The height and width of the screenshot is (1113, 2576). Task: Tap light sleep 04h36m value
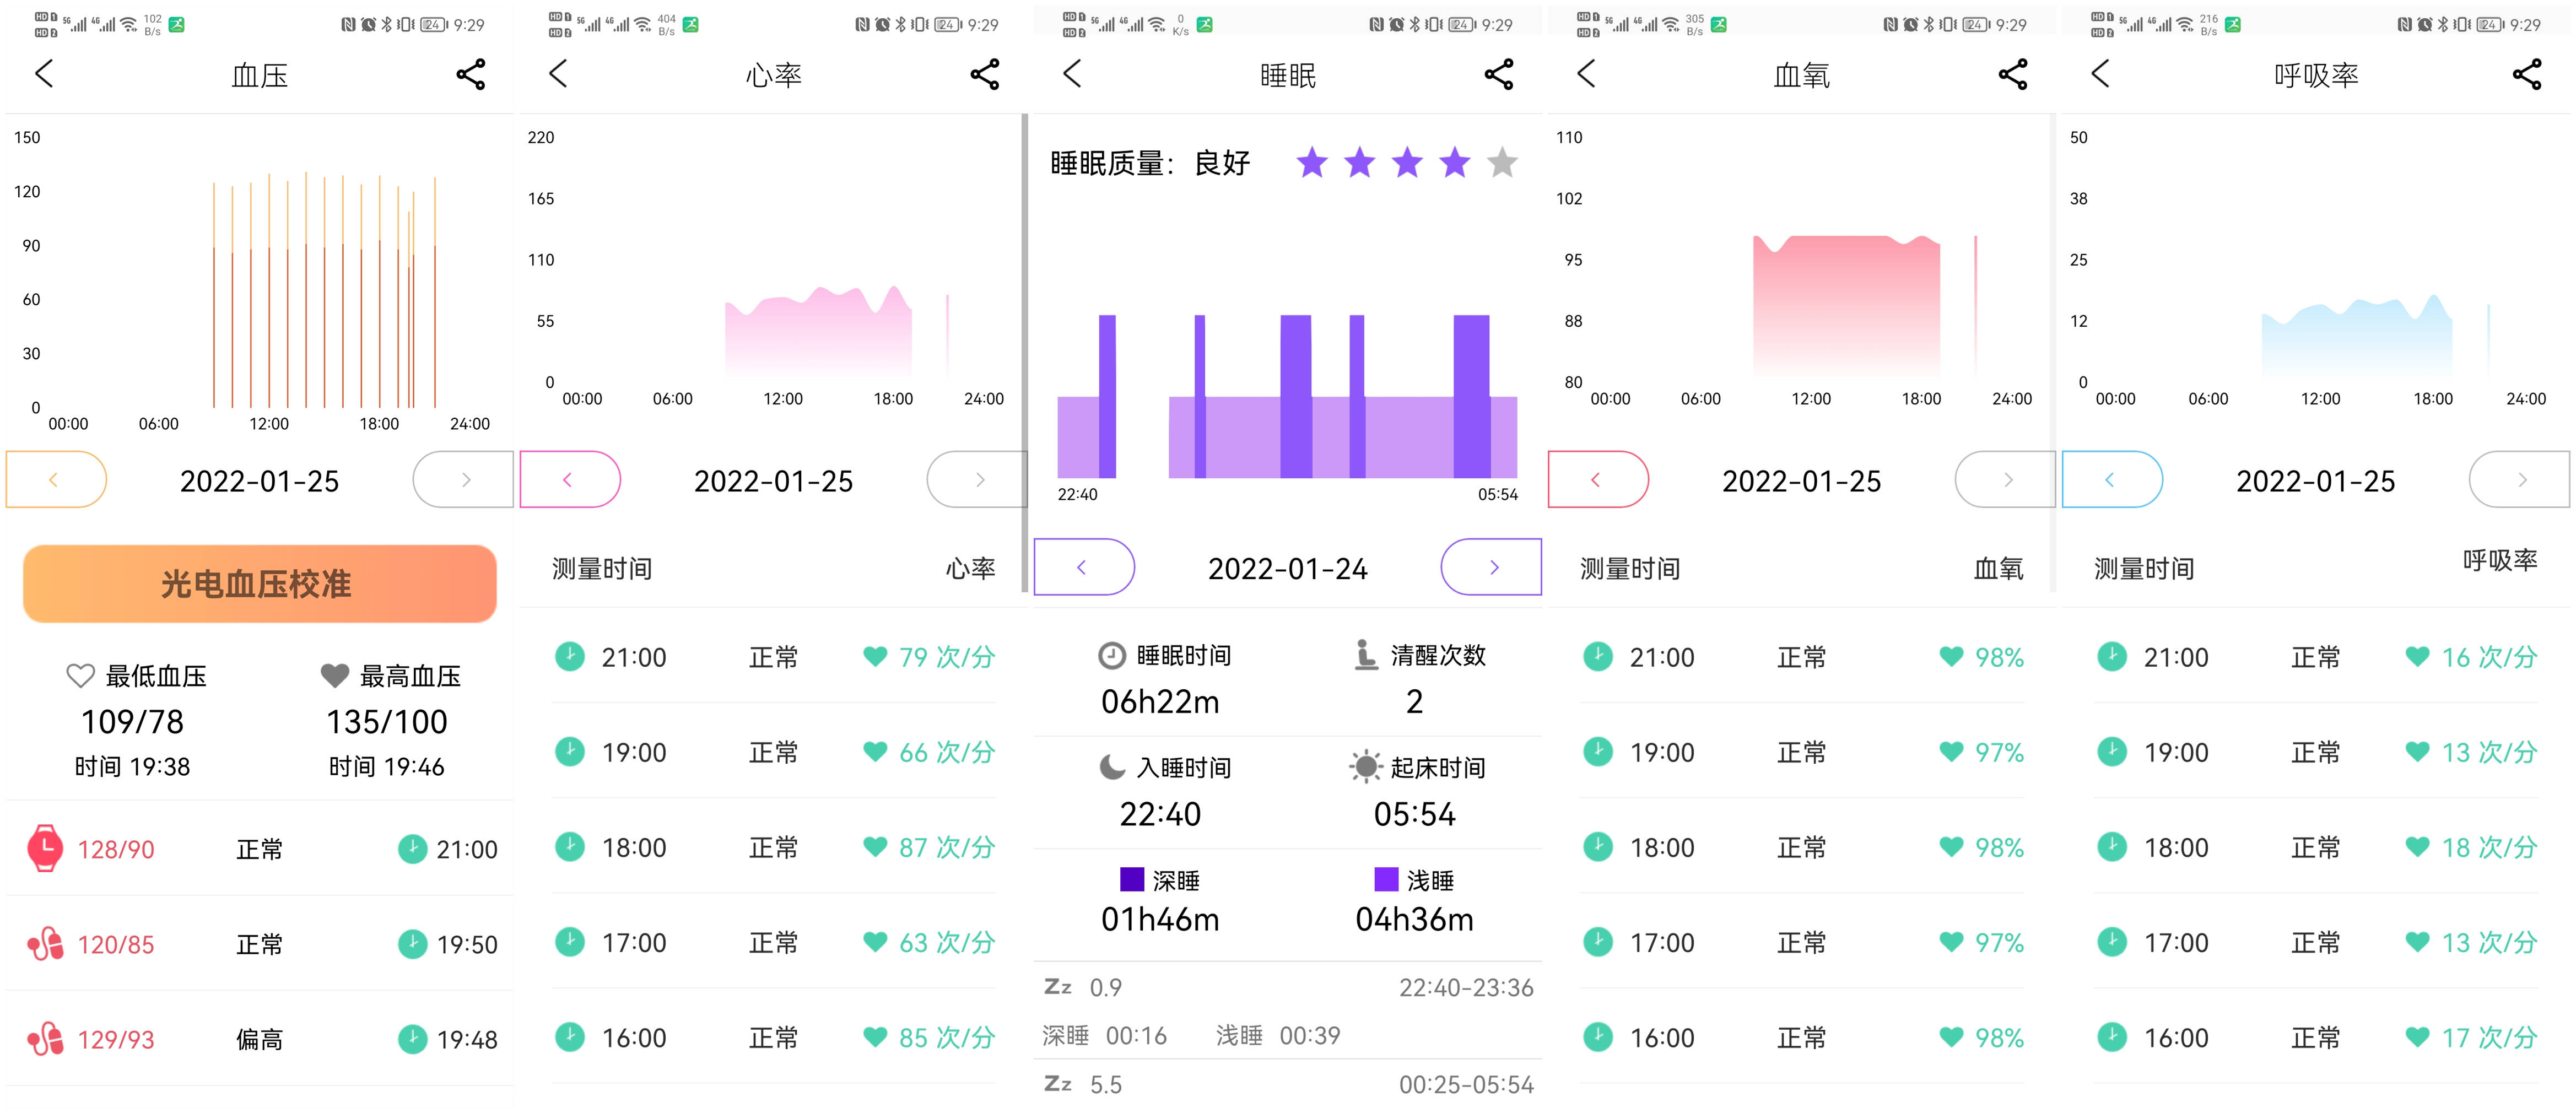(1414, 919)
